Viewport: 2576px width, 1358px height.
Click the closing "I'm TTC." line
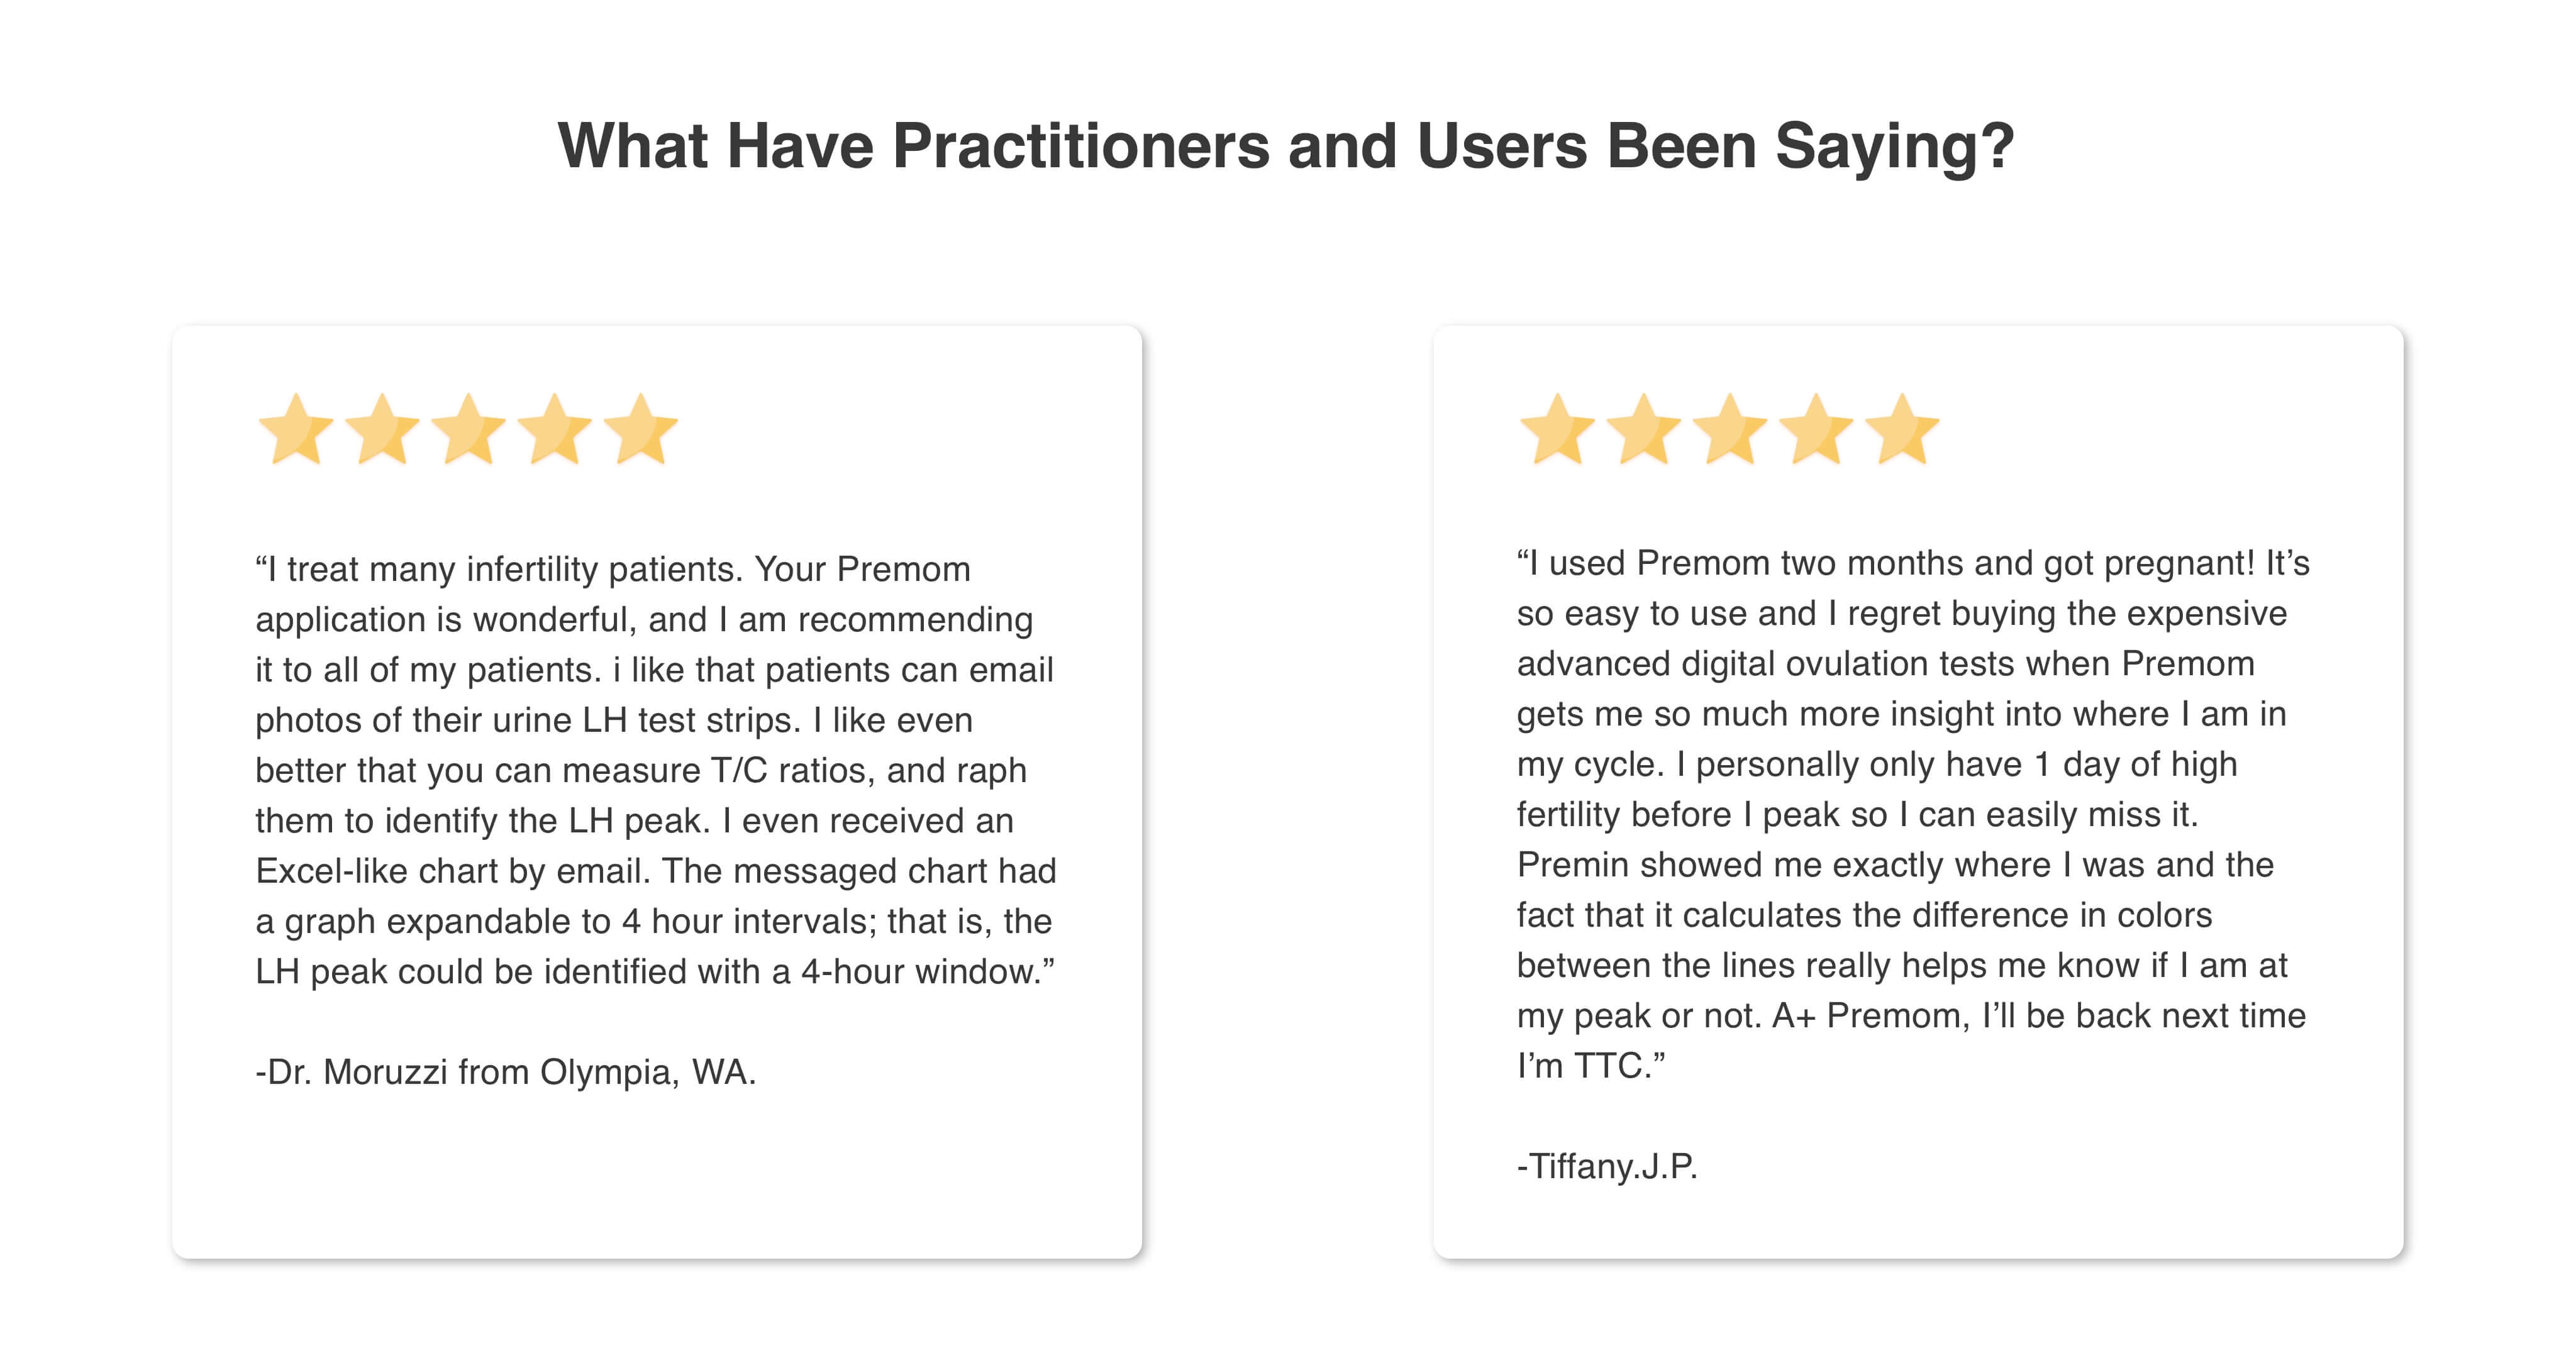click(1590, 1066)
